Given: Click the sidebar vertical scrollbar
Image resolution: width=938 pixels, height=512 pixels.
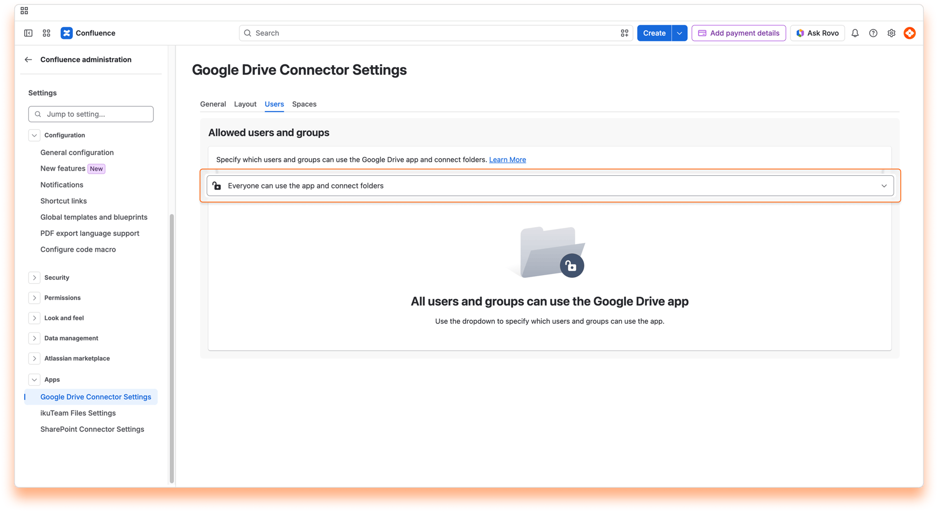Looking at the screenshot, I should click(172, 348).
